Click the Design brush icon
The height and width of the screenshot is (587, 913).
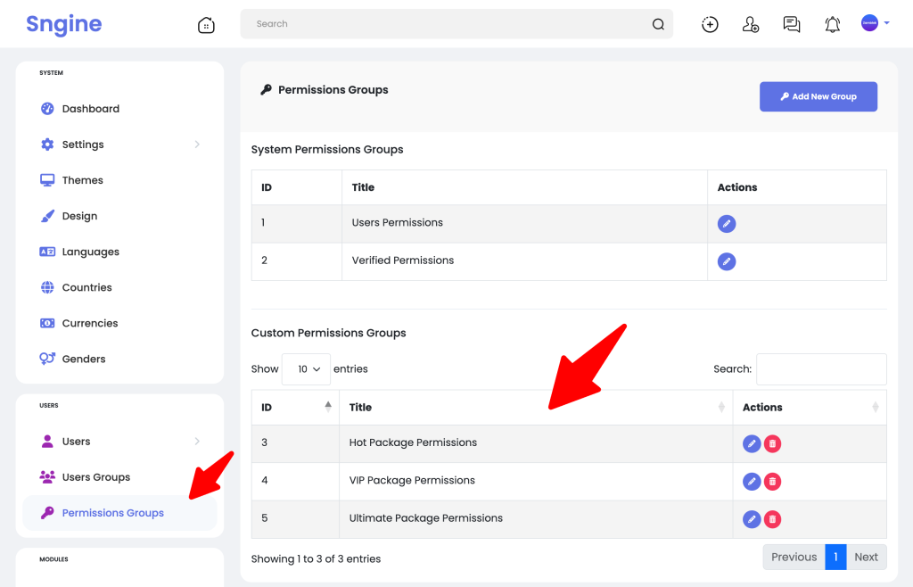coord(47,216)
